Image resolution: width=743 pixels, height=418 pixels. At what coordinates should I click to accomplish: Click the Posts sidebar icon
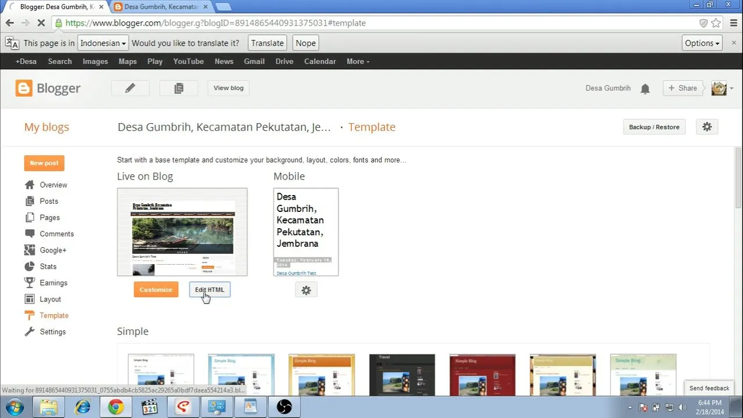30,201
